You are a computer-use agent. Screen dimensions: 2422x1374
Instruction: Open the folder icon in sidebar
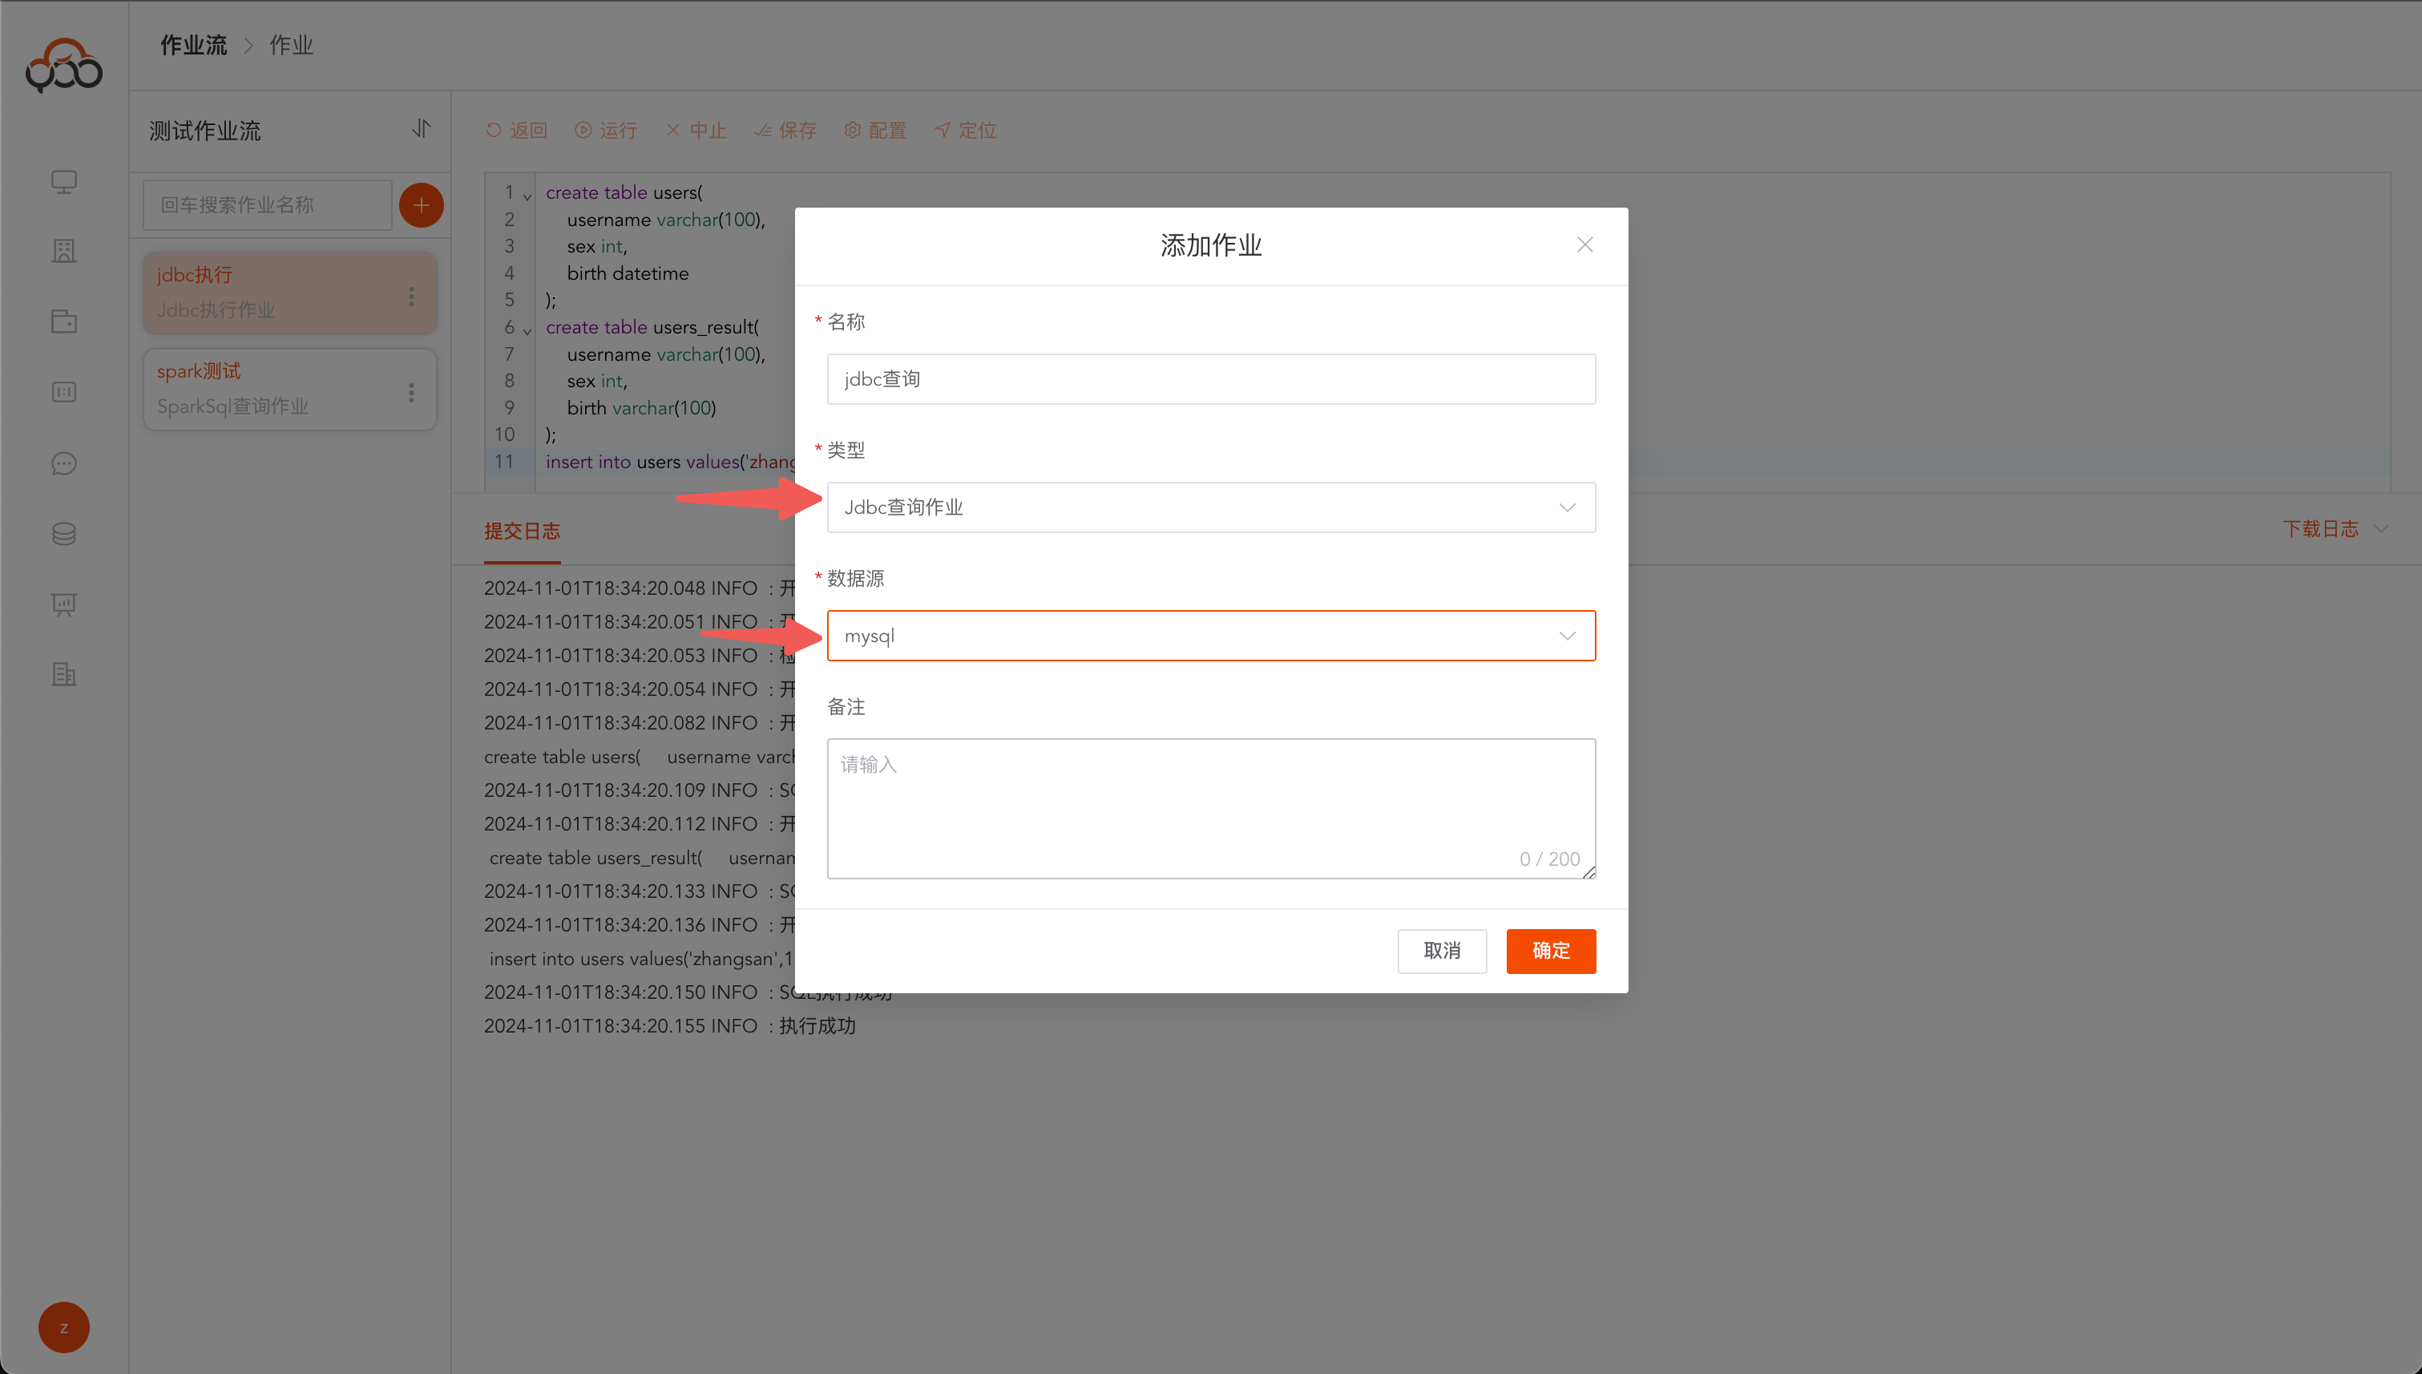pyautogui.click(x=64, y=321)
